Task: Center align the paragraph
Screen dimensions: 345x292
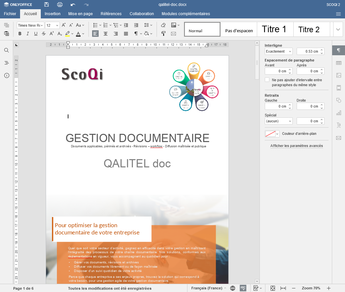Action: 106,34
